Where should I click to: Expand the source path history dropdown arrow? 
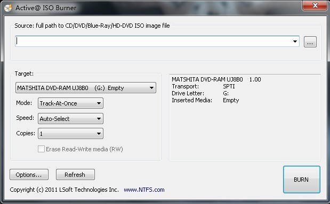(x=295, y=42)
